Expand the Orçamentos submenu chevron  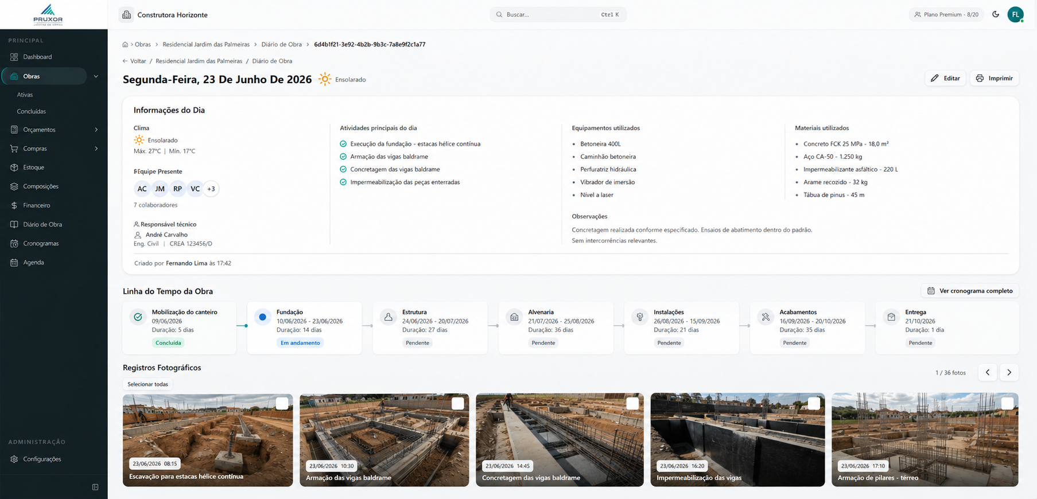pyautogui.click(x=96, y=130)
